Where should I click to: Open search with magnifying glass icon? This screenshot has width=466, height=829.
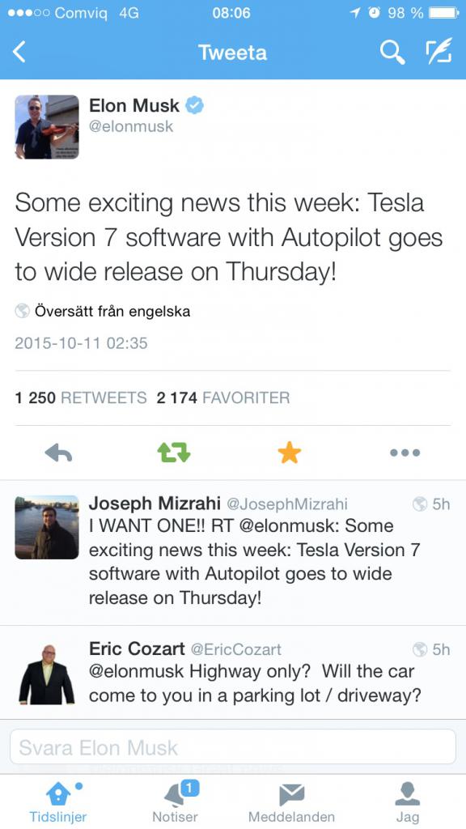tap(392, 53)
